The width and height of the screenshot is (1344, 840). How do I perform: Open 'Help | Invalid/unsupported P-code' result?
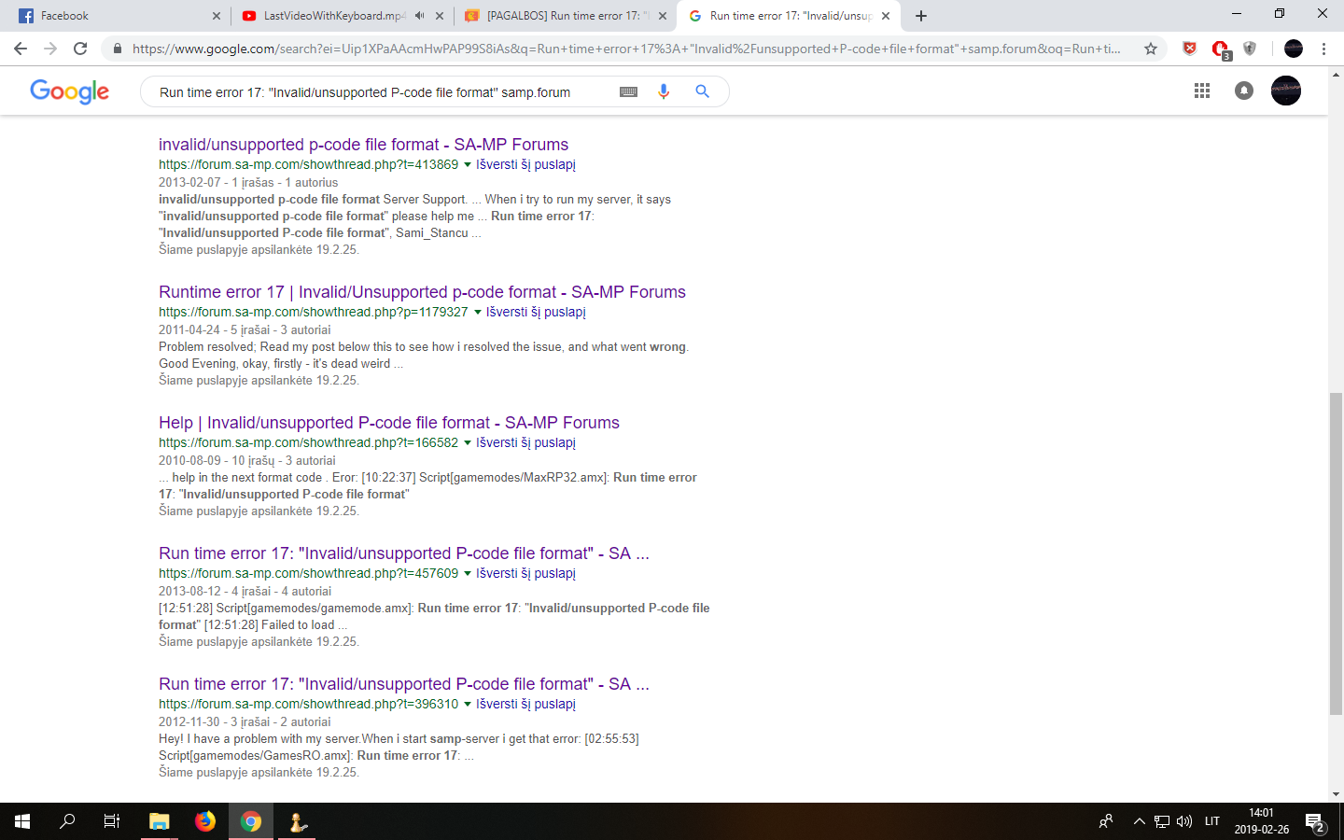pos(389,423)
